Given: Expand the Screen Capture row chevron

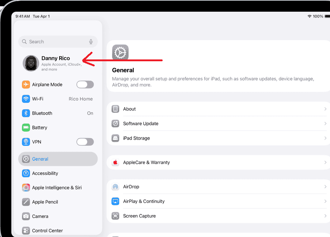Looking at the screenshot, I should 325,216.
